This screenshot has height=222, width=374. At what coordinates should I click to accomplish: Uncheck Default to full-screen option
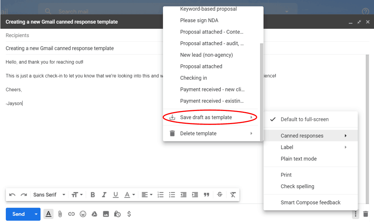point(305,119)
